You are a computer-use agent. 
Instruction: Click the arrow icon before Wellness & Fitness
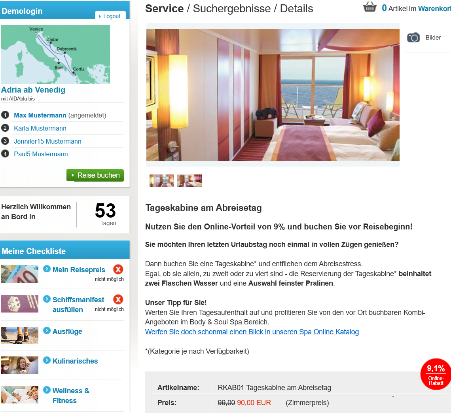47,390
